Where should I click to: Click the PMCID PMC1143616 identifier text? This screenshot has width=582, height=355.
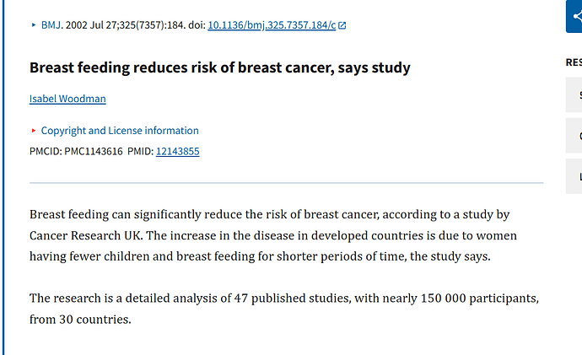point(76,152)
